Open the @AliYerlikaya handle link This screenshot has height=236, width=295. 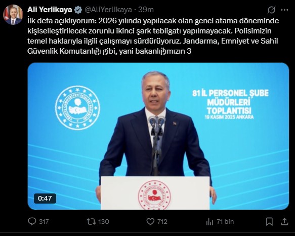point(108,10)
